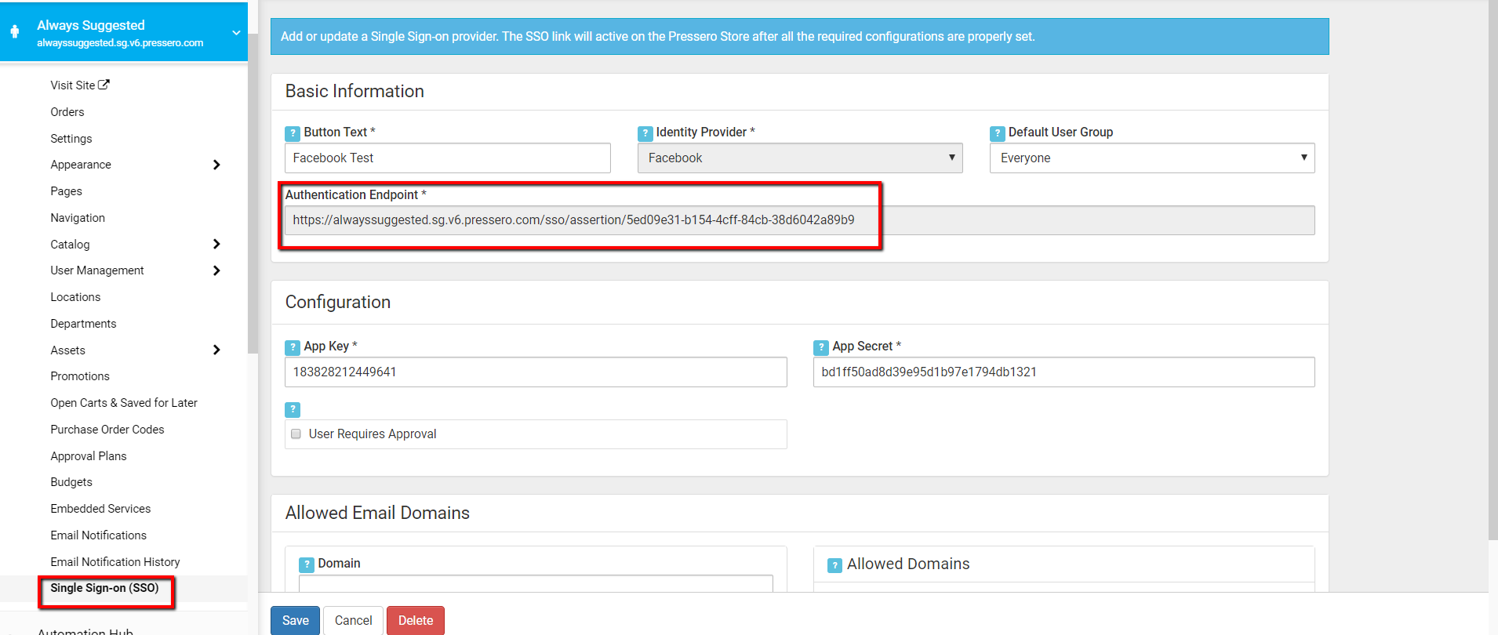Image resolution: width=1498 pixels, height=635 pixels.
Task: Click the help icon beside Allowed Domains
Action: coord(835,565)
